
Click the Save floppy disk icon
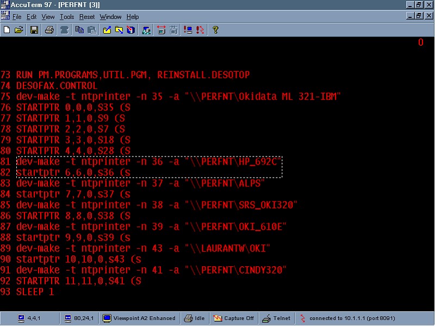coord(34,30)
